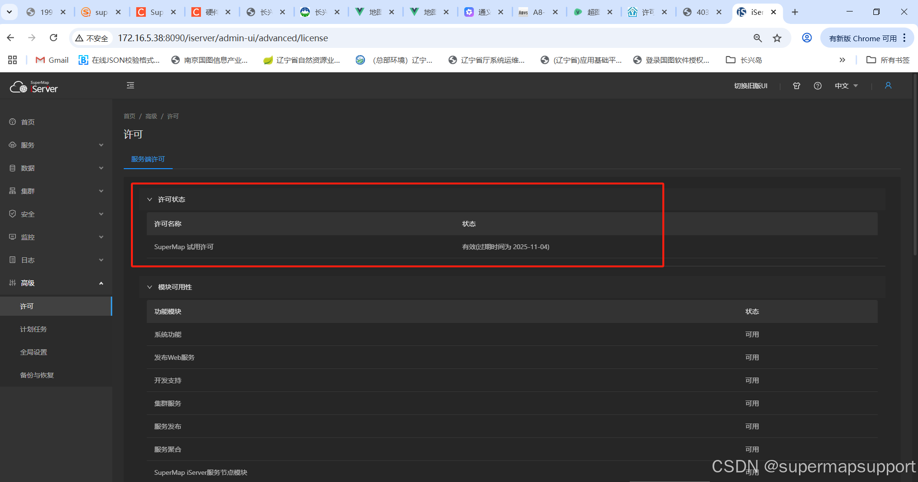Expand the 日志 menu chevron
The width and height of the screenshot is (918, 482).
(x=101, y=260)
